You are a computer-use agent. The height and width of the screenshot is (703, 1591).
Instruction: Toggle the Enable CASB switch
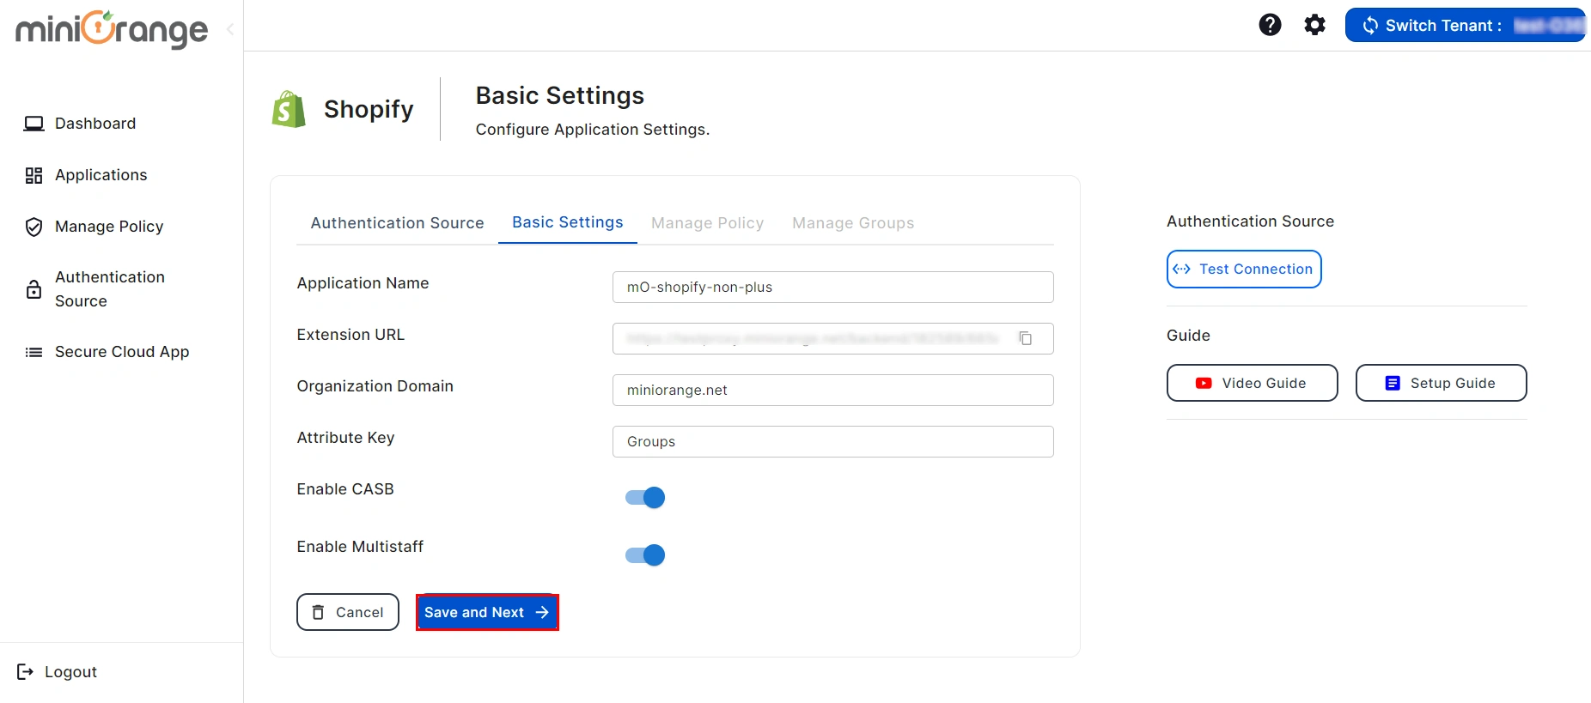[645, 498]
